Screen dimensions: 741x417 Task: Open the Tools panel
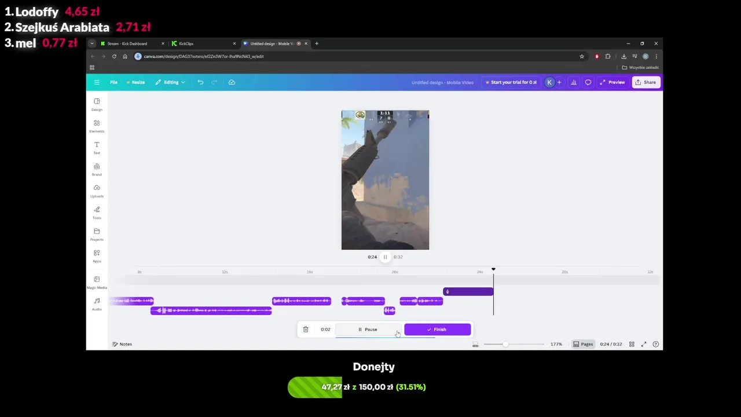pos(97,213)
